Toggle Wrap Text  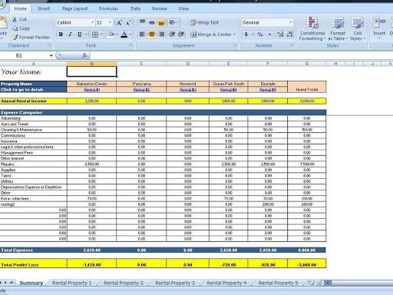tap(204, 22)
